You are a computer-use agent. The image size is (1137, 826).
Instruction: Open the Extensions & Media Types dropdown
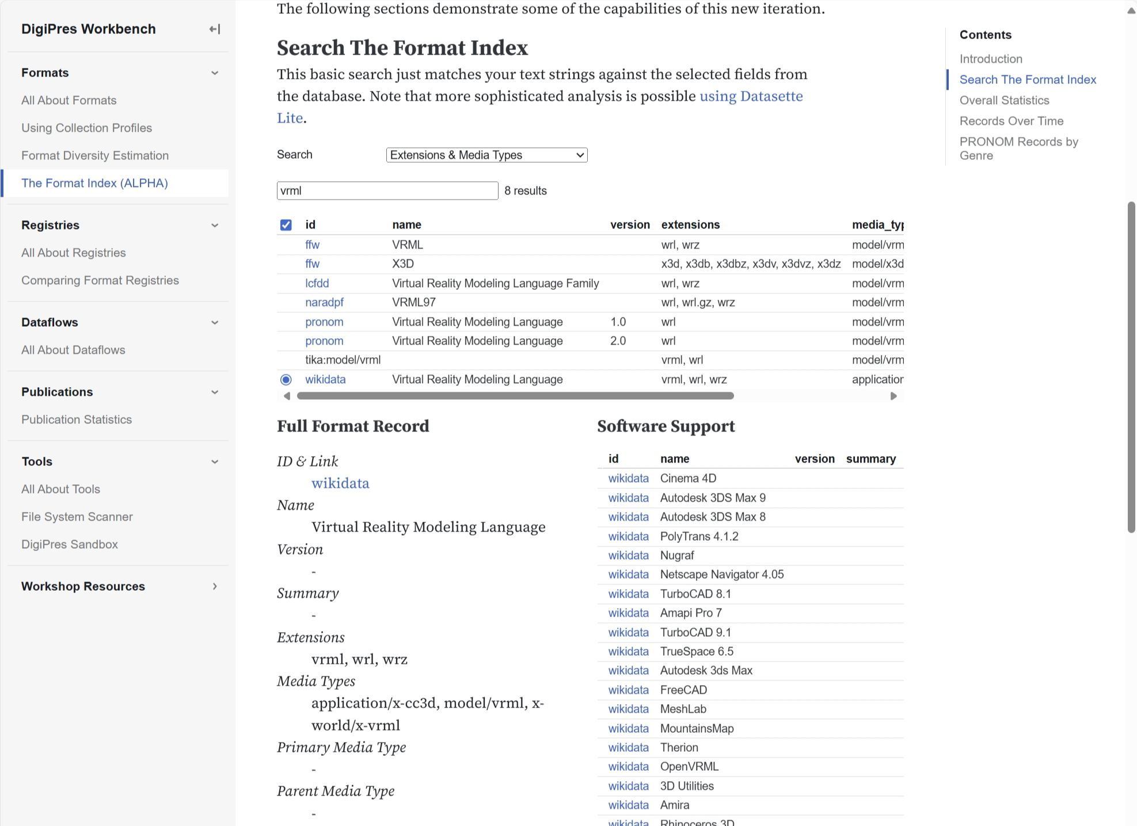coord(486,155)
